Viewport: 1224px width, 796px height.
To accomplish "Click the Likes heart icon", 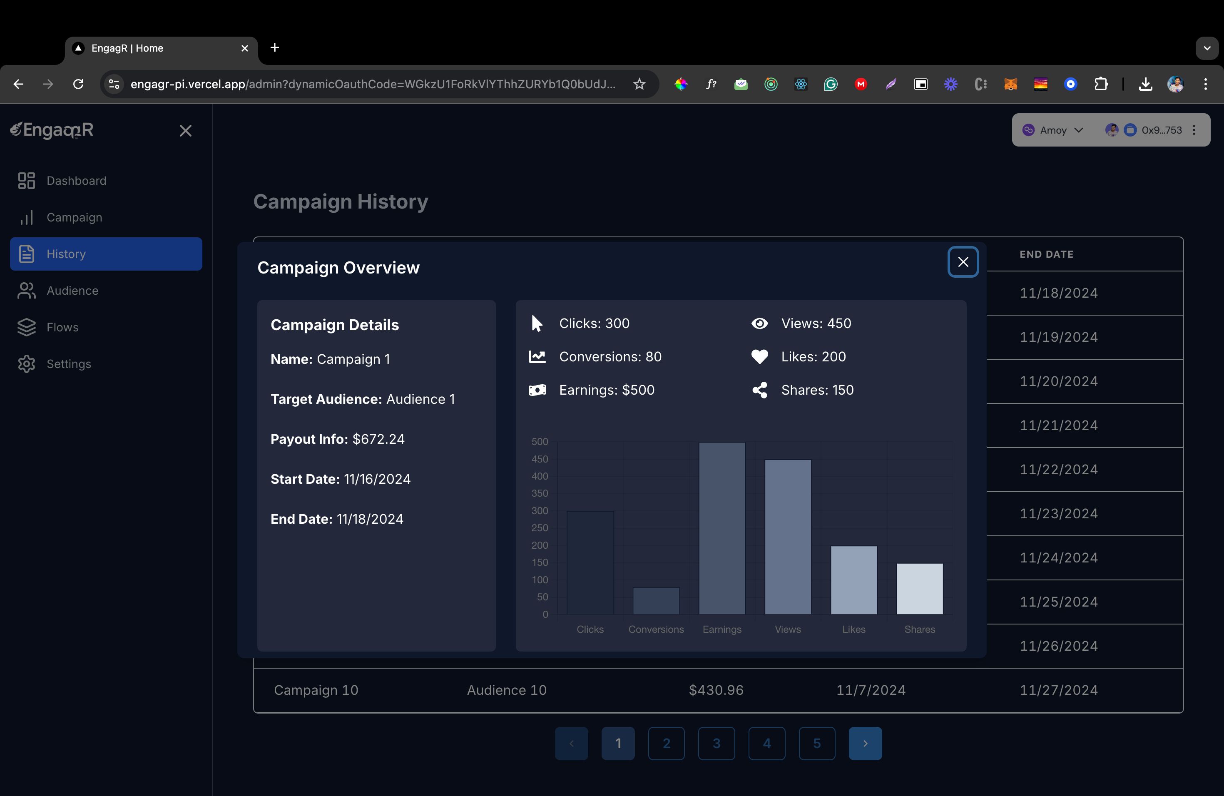I will pos(760,356).
